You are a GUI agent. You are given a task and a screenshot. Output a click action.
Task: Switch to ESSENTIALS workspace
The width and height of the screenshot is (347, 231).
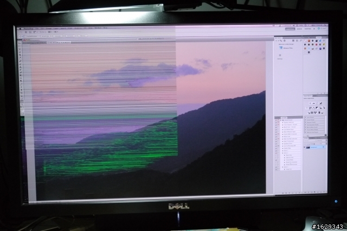(290, 29)
